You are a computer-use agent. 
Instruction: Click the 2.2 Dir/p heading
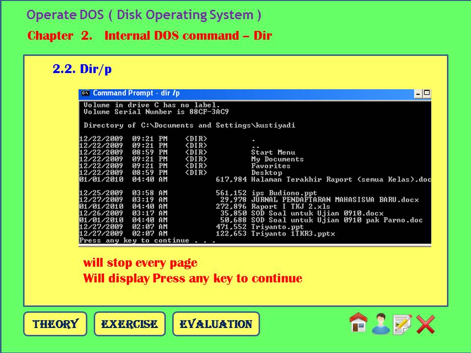[x=81, y=69]
